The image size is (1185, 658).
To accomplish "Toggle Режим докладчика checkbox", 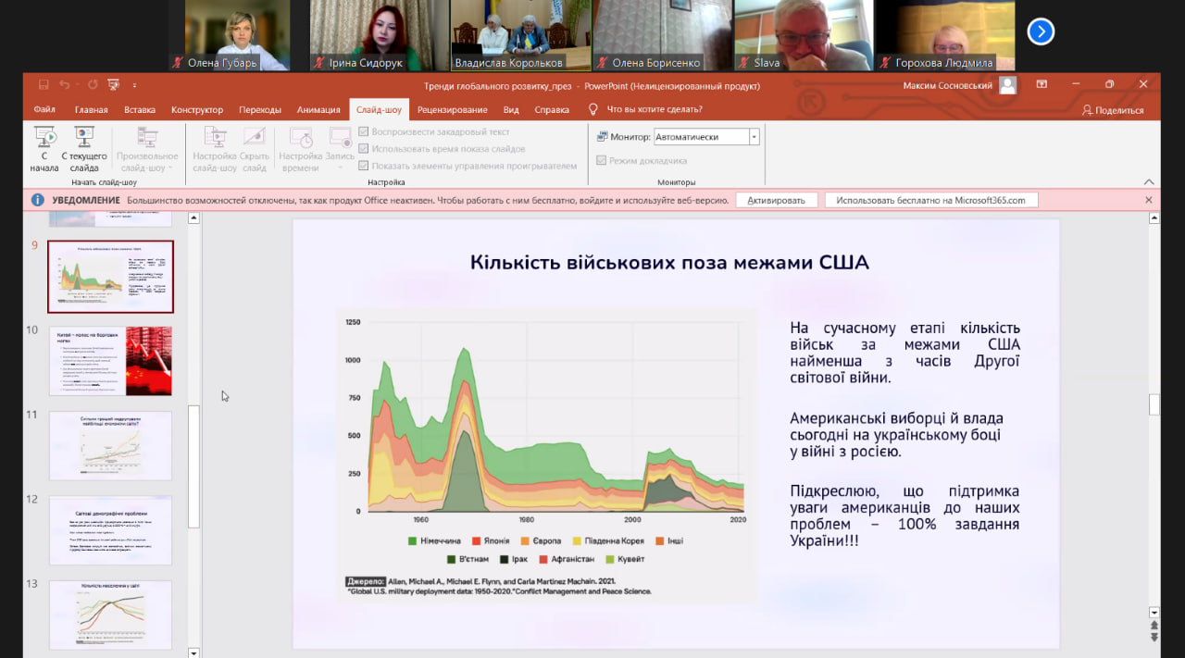I will tap(602, 160).
